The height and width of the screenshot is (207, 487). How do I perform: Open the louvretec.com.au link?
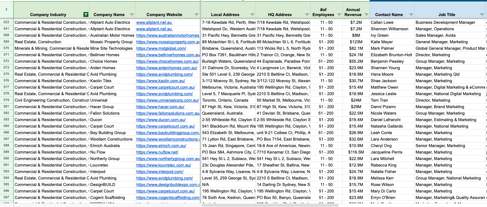pyautogui.click(x=164, y=165)
